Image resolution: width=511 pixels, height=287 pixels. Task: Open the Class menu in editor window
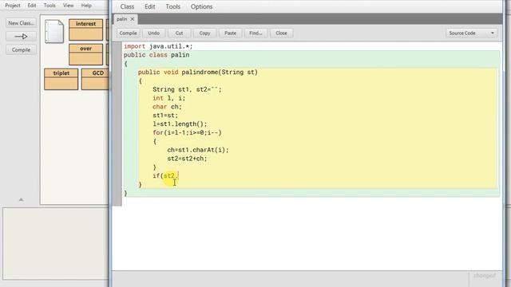(127, 6)
